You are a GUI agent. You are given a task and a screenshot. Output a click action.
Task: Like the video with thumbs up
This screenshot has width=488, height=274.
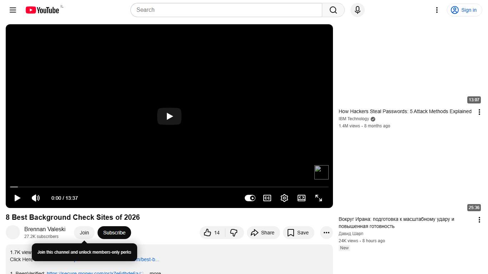(x=208, y=233)
